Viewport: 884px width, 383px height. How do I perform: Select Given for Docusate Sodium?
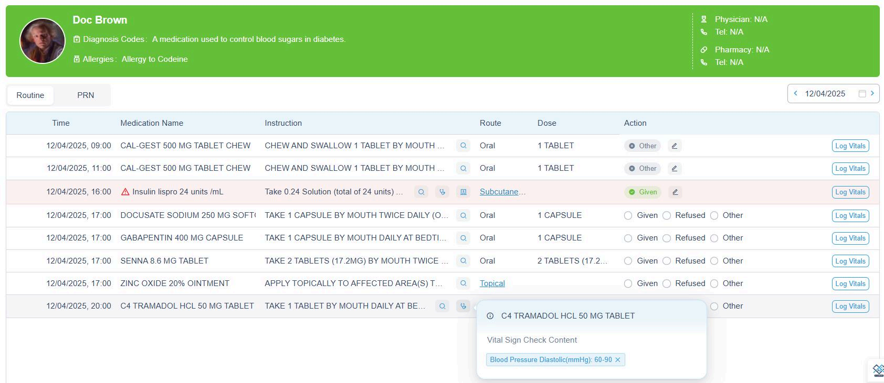628,216
